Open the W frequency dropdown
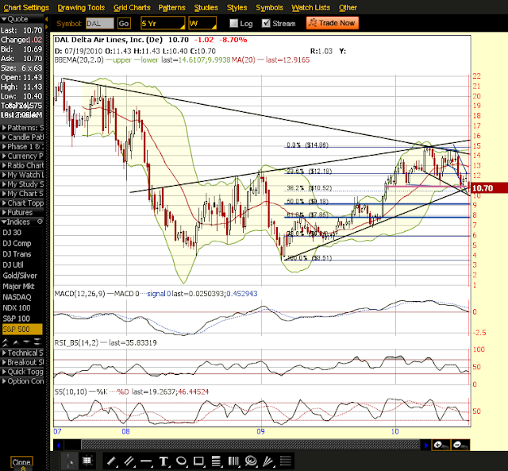This screenshot has width=508, height=471. (202, 23)
